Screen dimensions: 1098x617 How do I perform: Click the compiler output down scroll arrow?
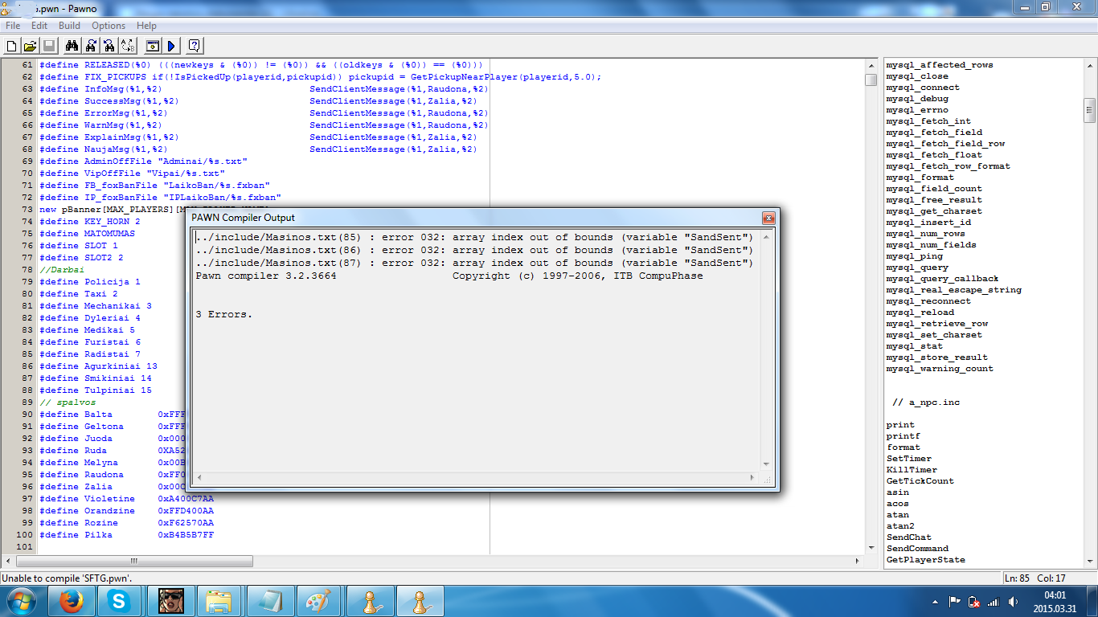coord(766,464)
